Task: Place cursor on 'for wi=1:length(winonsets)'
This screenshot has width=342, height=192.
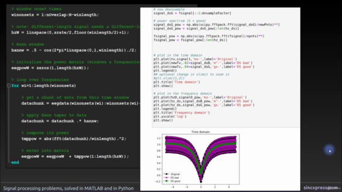Action: 44,85
